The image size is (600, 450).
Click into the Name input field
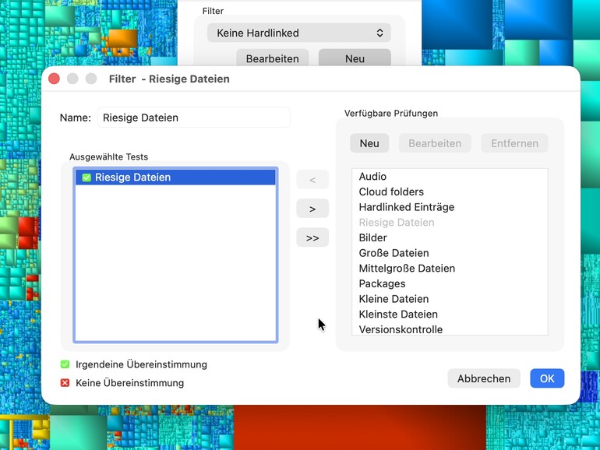(x=193, y=118)
